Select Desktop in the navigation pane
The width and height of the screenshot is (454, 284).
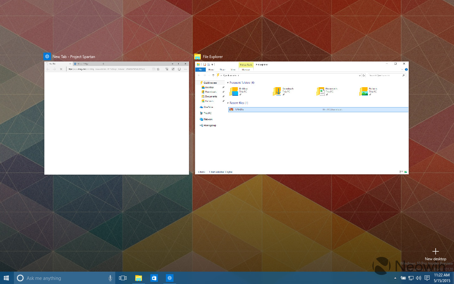pos(209,87)
